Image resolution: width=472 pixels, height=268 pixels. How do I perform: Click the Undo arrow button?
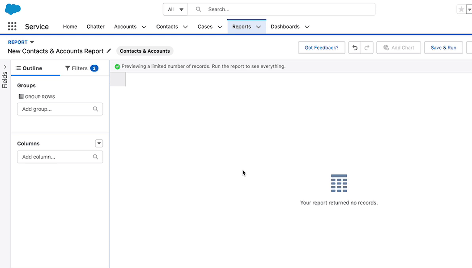355,48
